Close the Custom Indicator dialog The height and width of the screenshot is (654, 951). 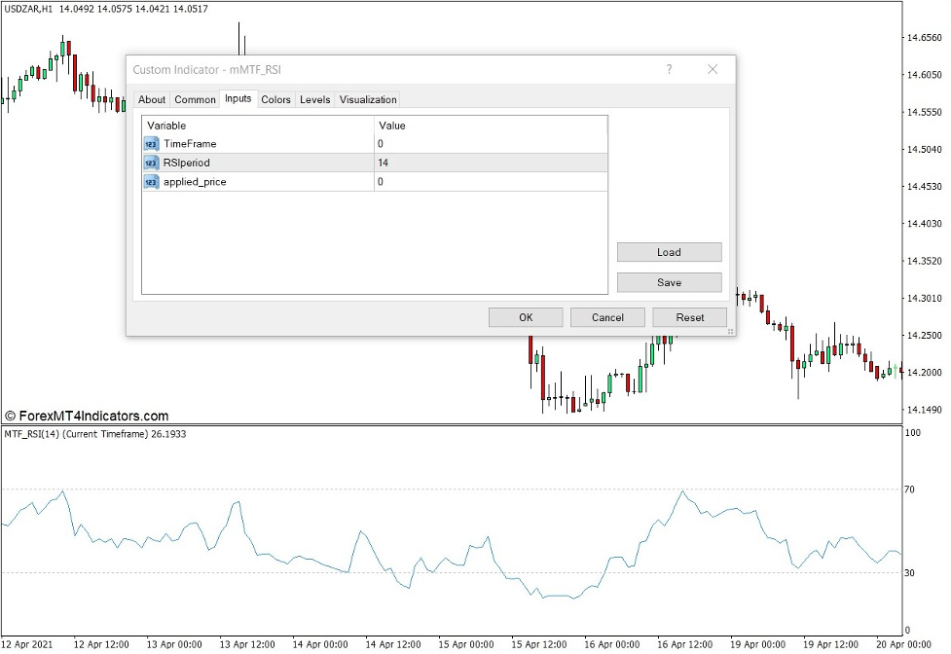coord(713,70)
